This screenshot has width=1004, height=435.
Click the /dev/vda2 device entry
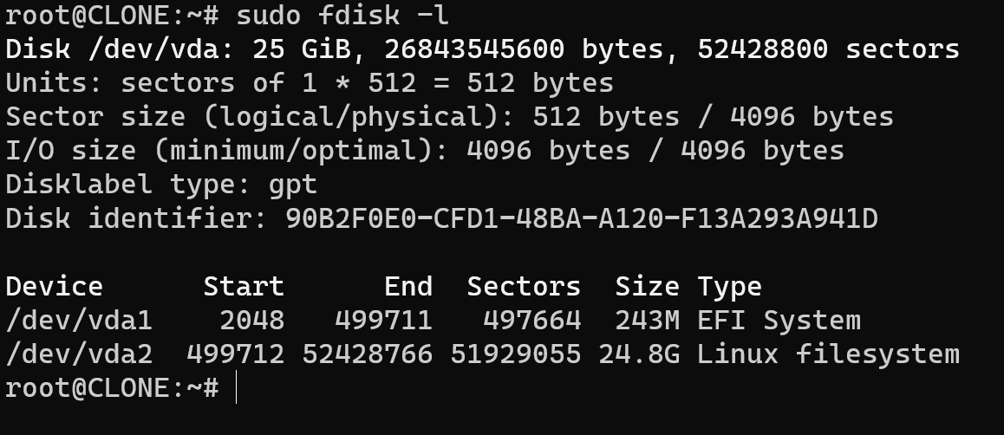click(x=79, y=354)
